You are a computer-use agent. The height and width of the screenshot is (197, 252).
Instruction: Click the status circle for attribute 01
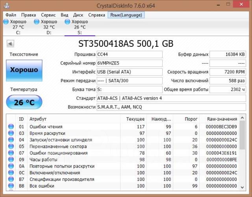[x=11, y=127]
